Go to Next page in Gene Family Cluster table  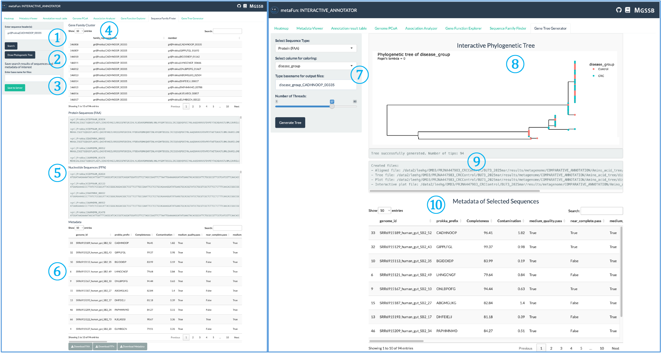point(236,106)
